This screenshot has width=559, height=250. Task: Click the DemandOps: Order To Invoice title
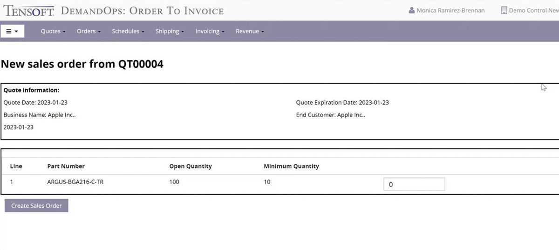[x=142, y=10]
